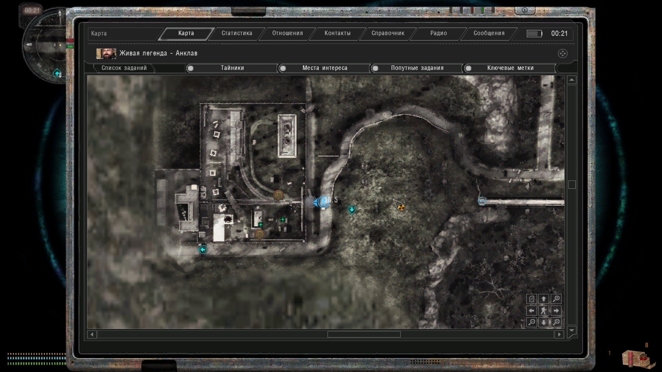Click the cyan house icon on minimap
This screenshot has width=662, height=372.
point(57,73)
